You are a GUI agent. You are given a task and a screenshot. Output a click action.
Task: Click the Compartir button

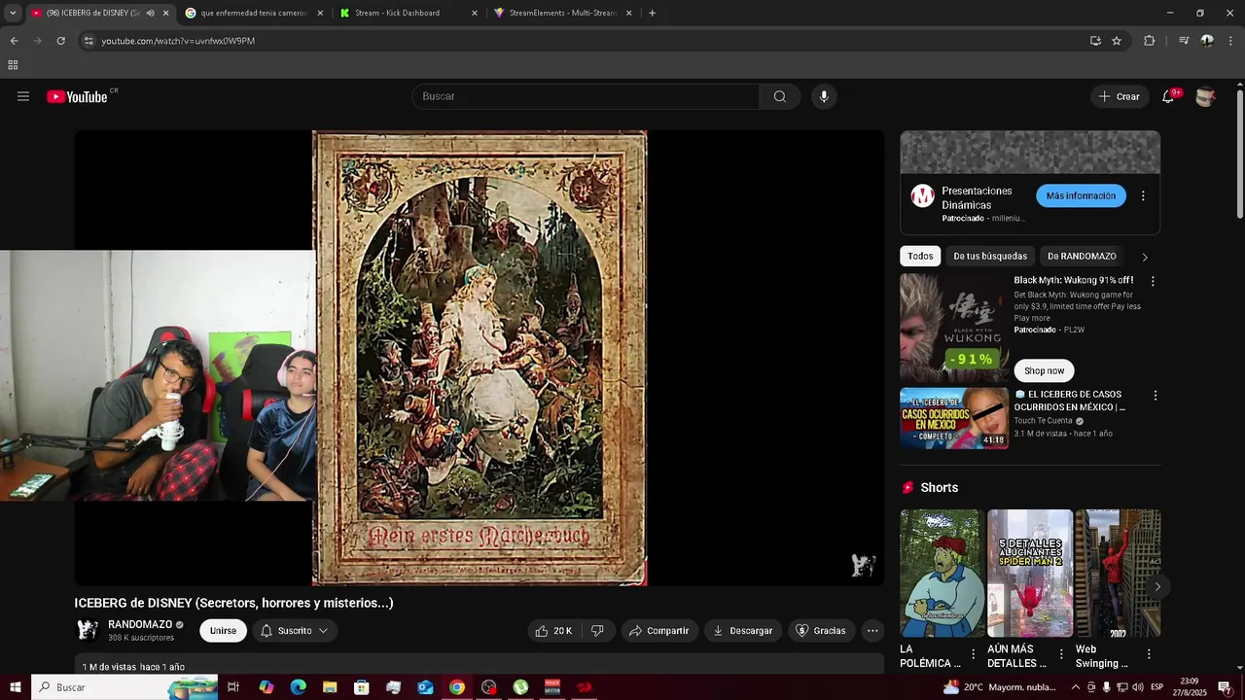tap(658, 631)
